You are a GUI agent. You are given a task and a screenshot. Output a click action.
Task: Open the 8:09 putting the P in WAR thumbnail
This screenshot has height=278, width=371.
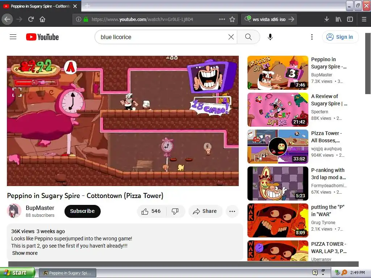pos(278,220)
